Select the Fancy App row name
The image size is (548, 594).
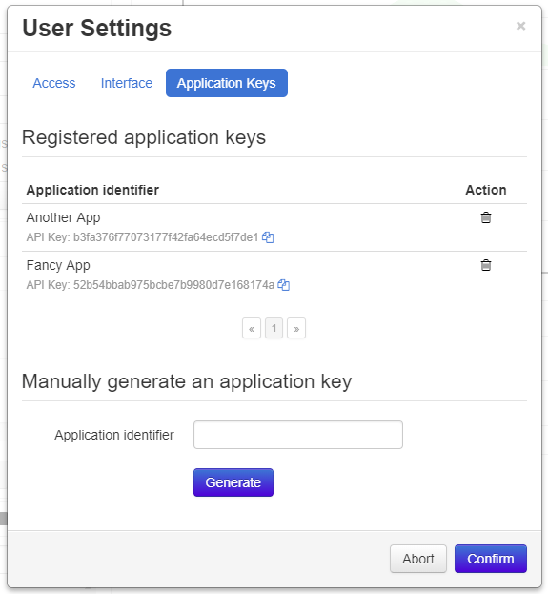[58, 266]
